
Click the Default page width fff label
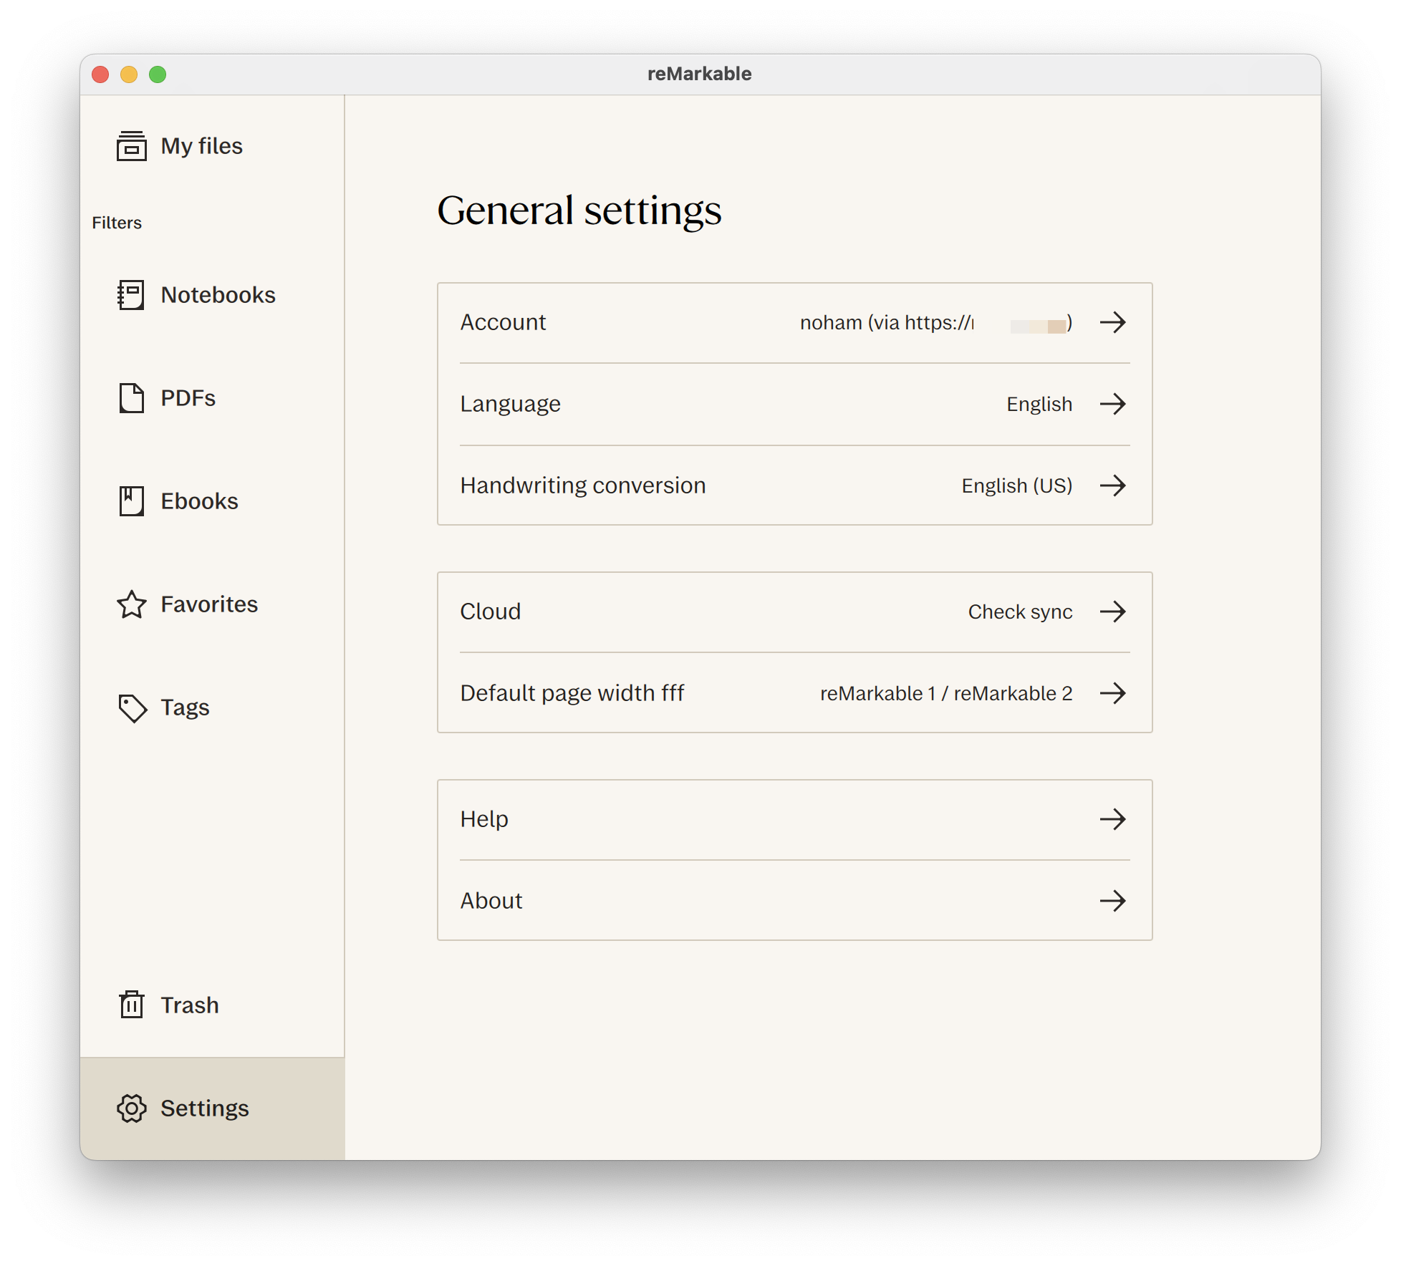pos(572,693)
